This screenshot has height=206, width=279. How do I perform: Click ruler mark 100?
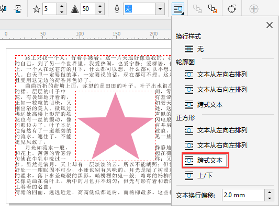point(80,34)
